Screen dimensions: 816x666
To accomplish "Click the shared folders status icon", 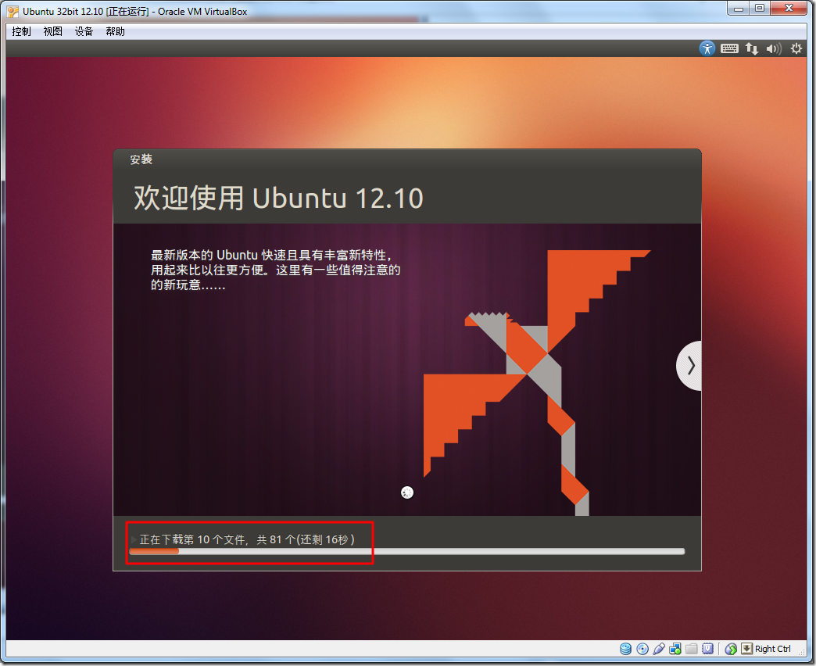I will (691, 648).
